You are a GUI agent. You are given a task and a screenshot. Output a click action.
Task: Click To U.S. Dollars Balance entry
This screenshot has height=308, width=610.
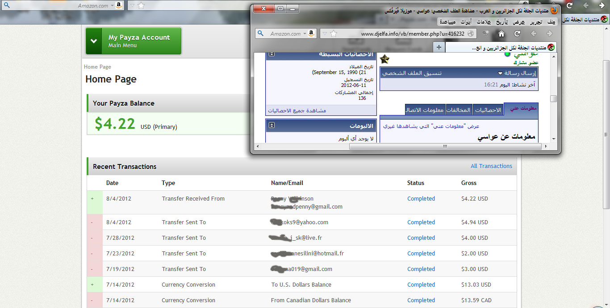tap(301, 285)
